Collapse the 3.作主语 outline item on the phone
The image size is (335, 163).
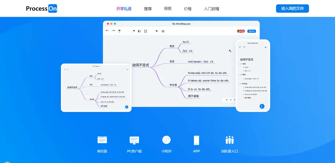[x=239, y=84]
